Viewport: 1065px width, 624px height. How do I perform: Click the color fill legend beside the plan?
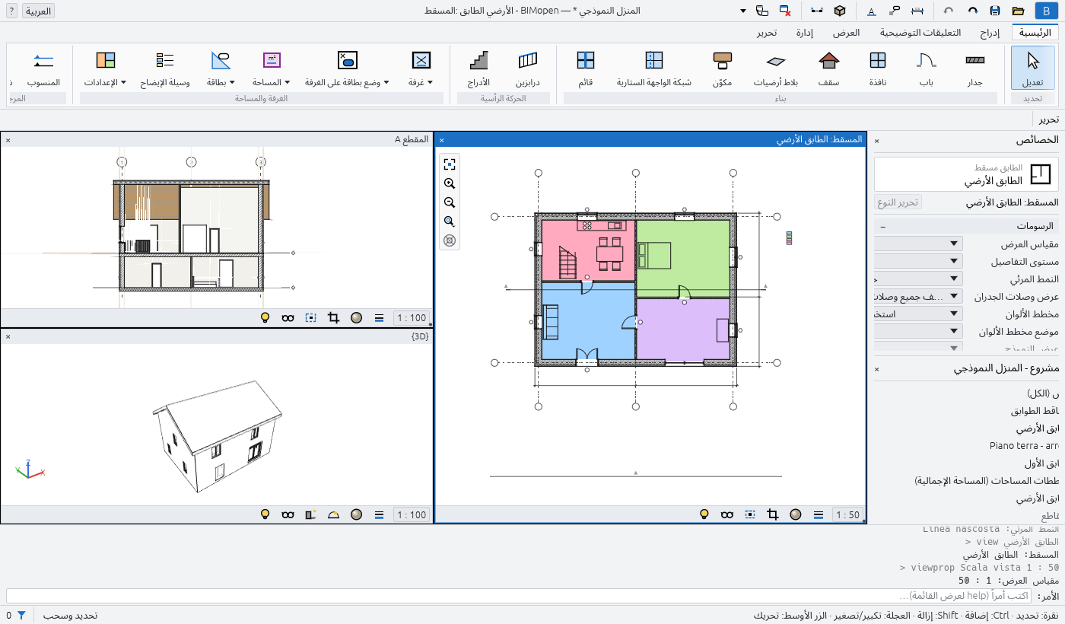pyautogui.click(x=789, y=237)
